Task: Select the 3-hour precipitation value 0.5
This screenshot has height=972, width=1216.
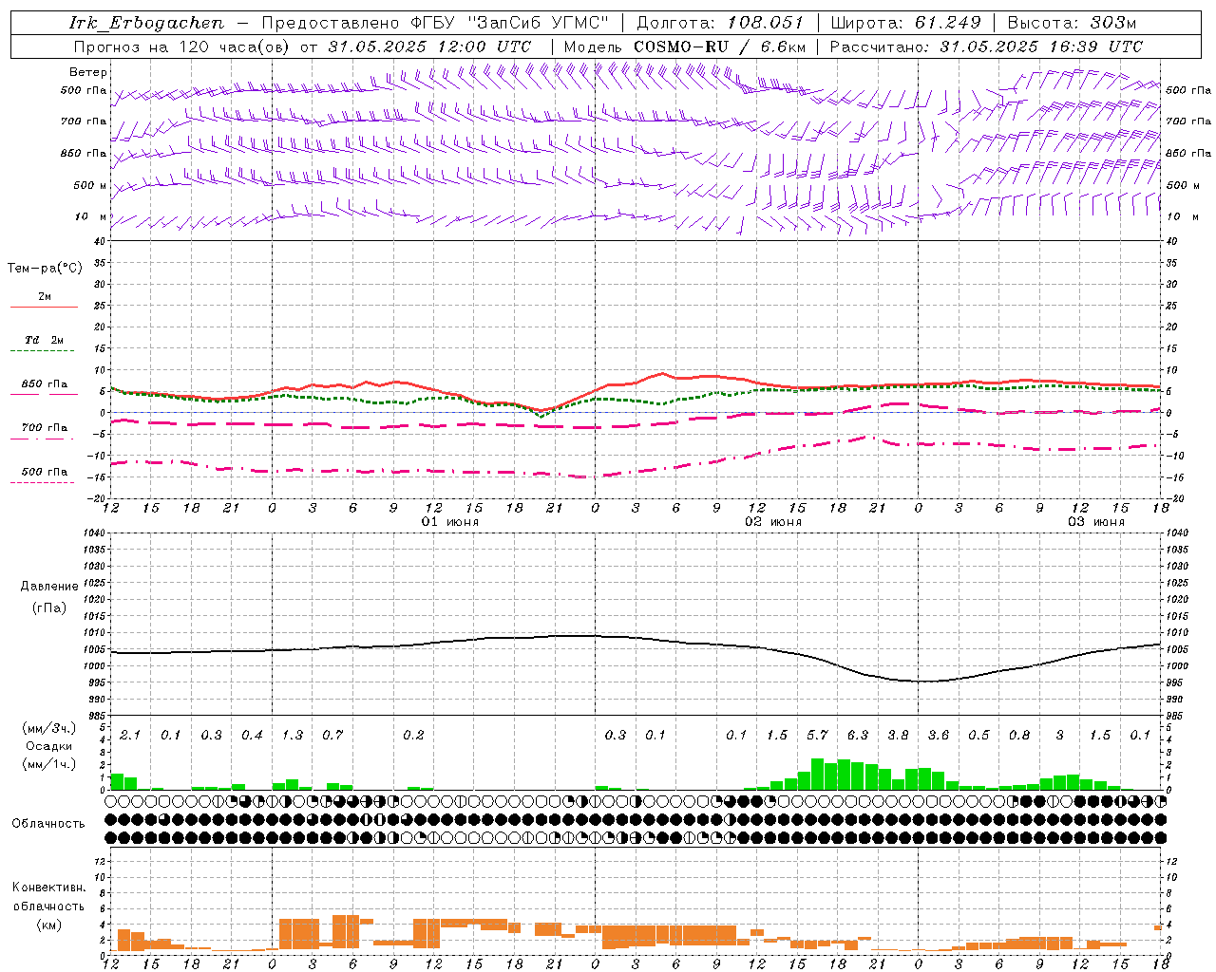Action: point(978,736)
